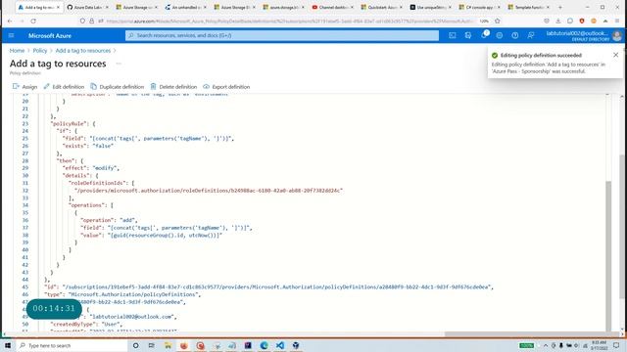Click Duplicate definition

117,87
